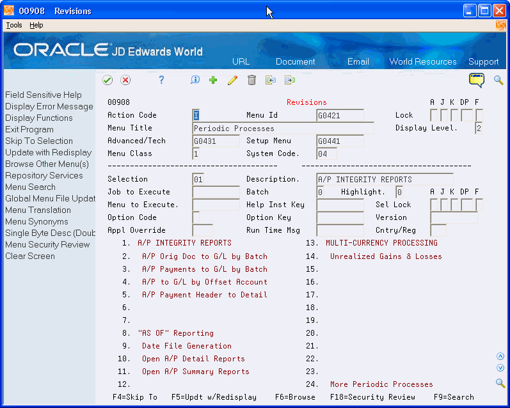Screen dimensions: 510x408
Task: Click the scroll up circle arrow icon
Action: click(x=500, y=356)
